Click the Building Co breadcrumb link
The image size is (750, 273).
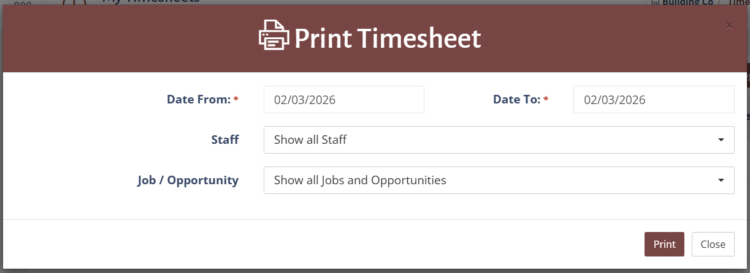tap(688, 2)
